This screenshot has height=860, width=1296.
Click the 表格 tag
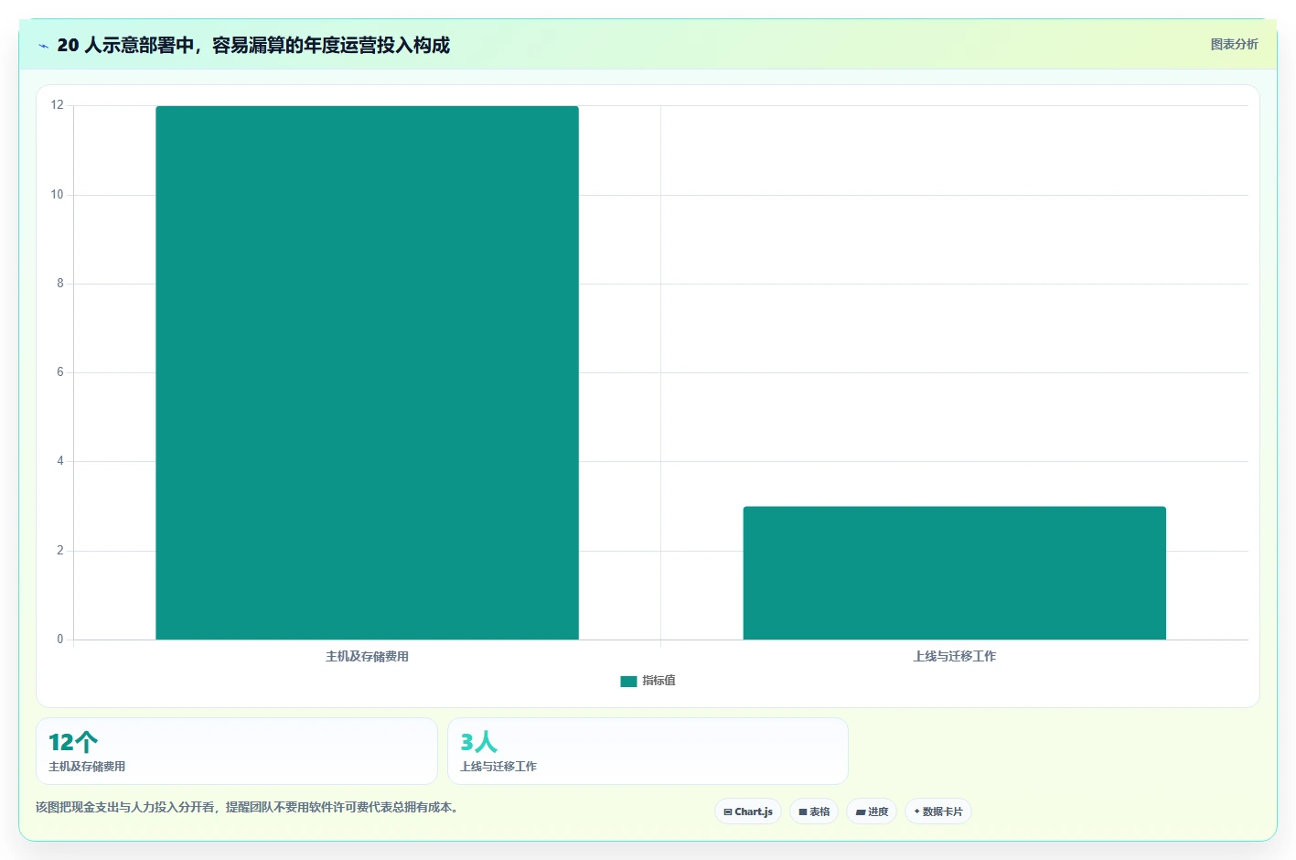point(814,812)
